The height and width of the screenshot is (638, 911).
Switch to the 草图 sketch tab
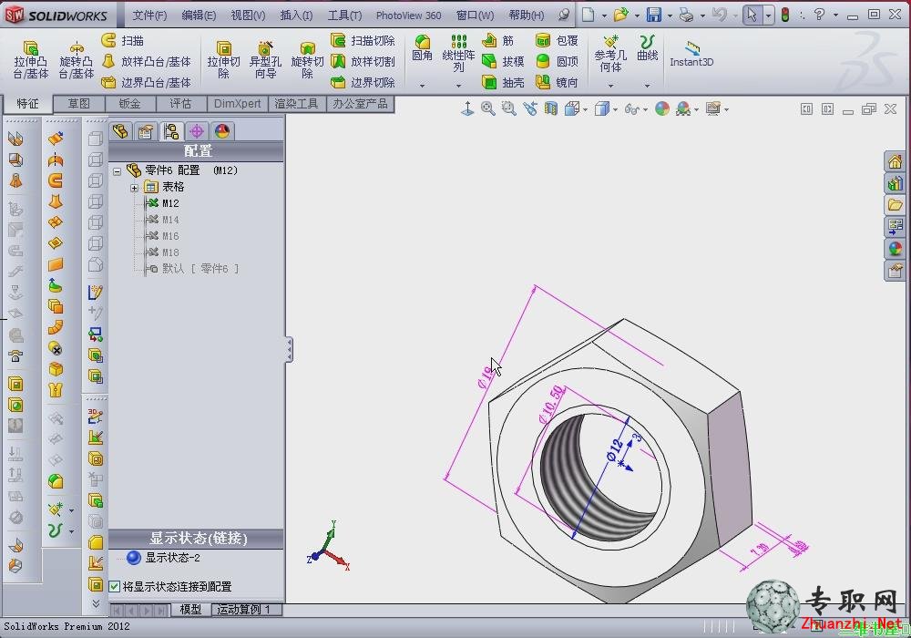(x=78, y=103)
